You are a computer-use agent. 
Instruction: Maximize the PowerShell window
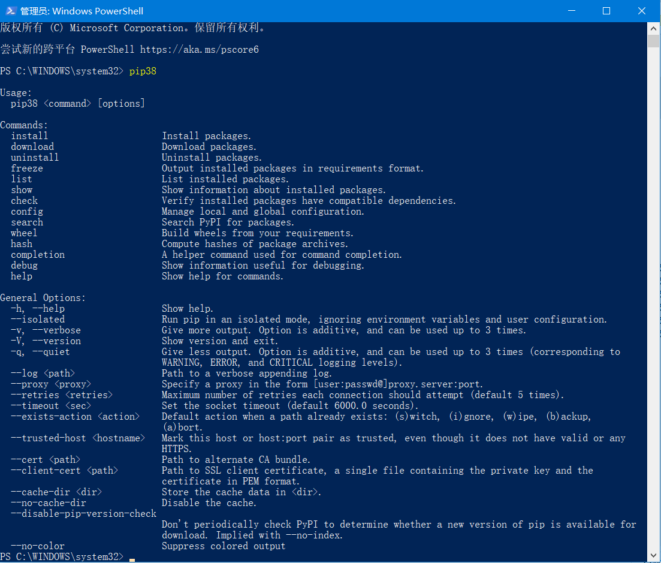[606, 11]
